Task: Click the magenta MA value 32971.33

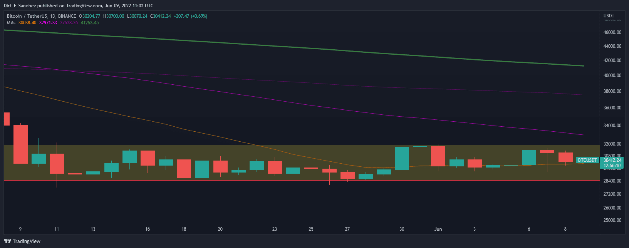Action: 48,23
